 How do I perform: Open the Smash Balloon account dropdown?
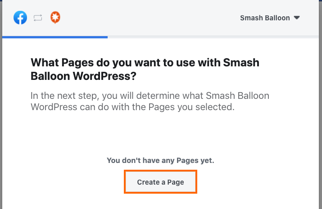click(x=270, y=18)
